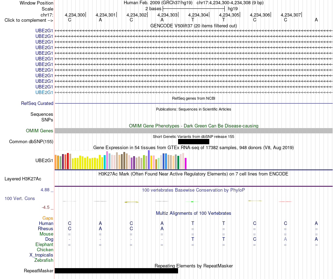
Task: Click the SNPs track label
Action: pyautogui.click(x=47, y=120)
